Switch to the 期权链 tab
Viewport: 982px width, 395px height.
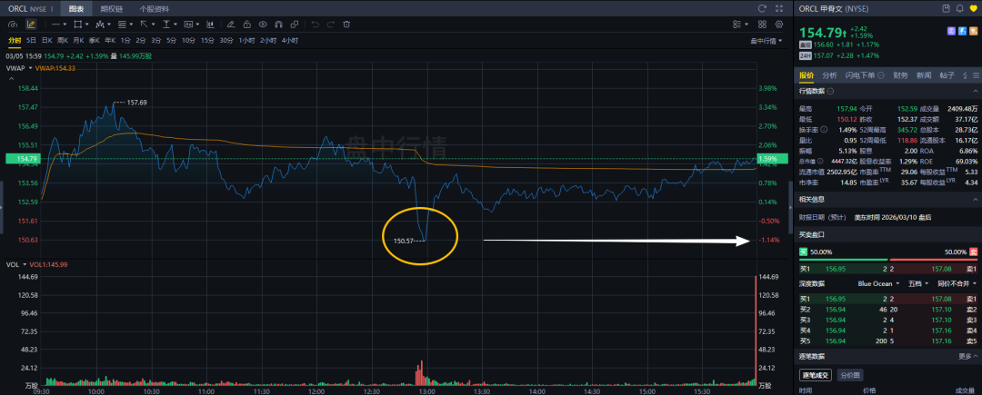113,8
